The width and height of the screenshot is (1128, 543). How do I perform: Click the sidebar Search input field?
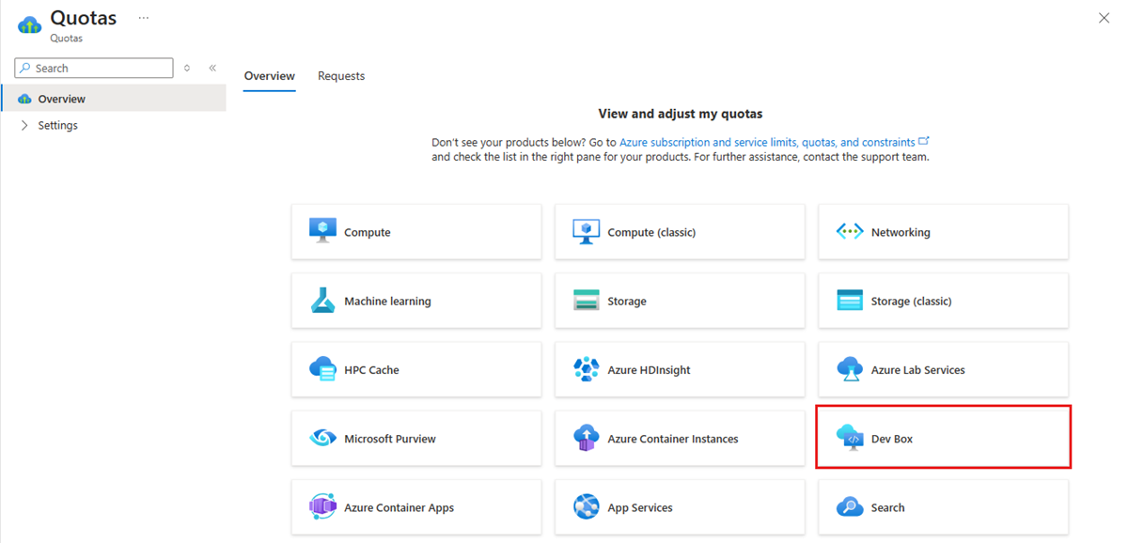[x=94, y=68]
